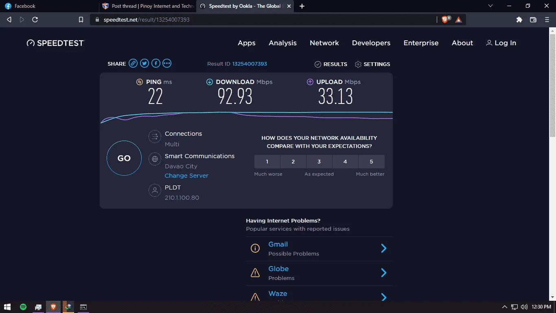Click the Connections mode icon
The width and height of the screenshot is (556, 313).
[155, 137]
